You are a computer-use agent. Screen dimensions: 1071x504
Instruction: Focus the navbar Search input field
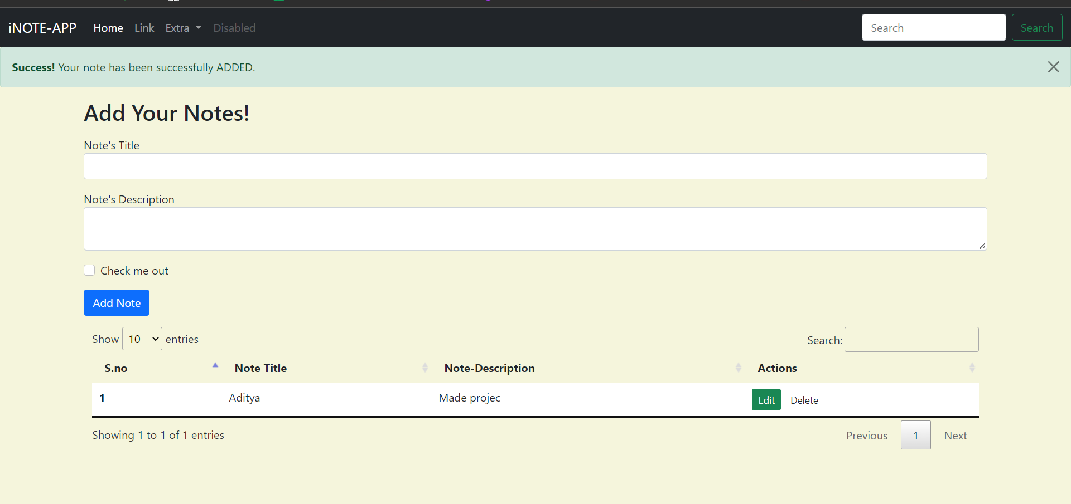tap(934, 27)
